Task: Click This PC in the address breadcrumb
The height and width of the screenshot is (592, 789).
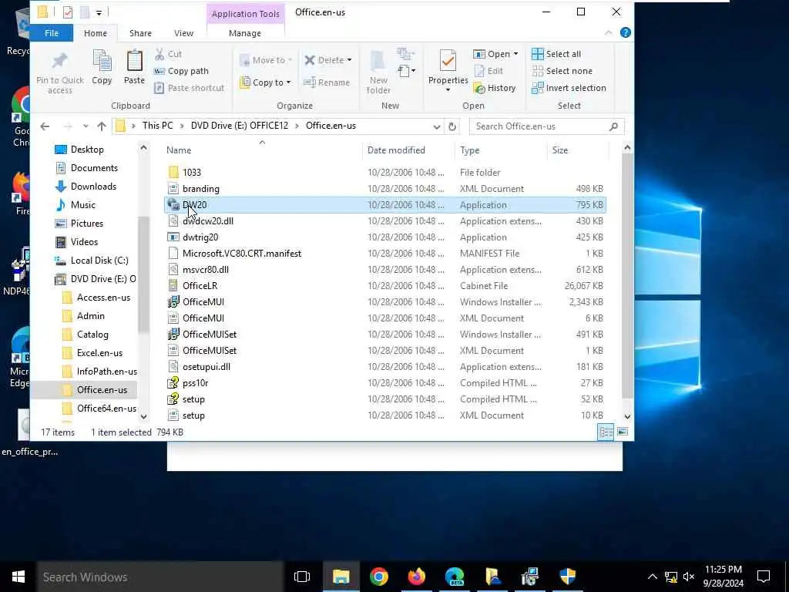Action: tap(157, 126)
